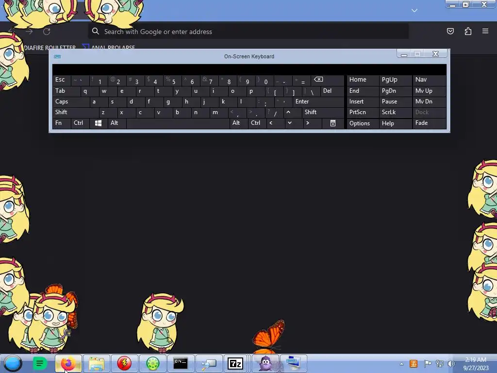Toggle the left Alt key
Screen dimensions: 497x373
pyautogui.click(x=117, y=123)
